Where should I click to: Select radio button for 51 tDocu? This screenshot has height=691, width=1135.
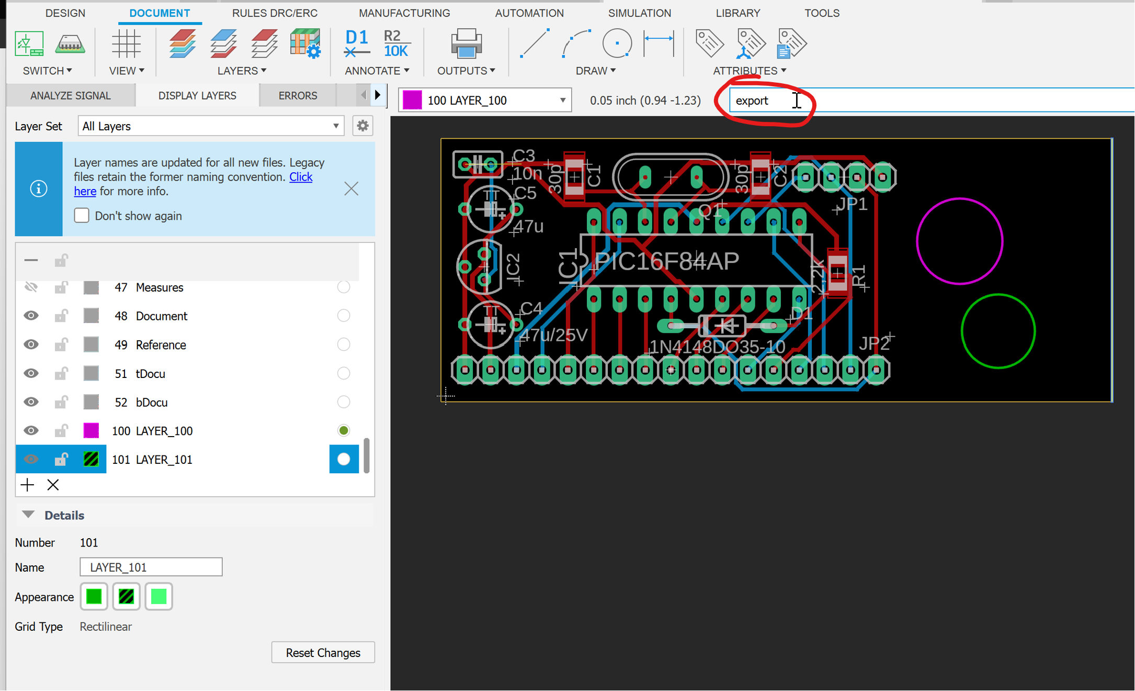[x=344, y=373]
